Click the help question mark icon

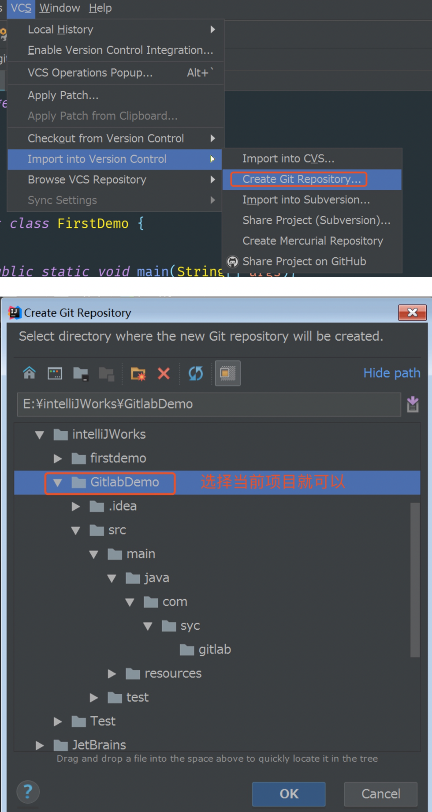pyautogui.click(x=28, y=792)
